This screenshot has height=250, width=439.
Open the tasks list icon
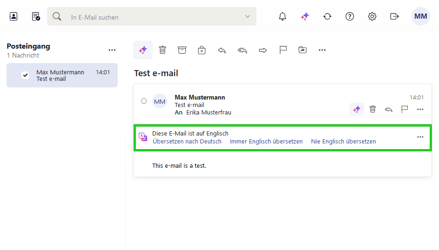pos(36,16)
